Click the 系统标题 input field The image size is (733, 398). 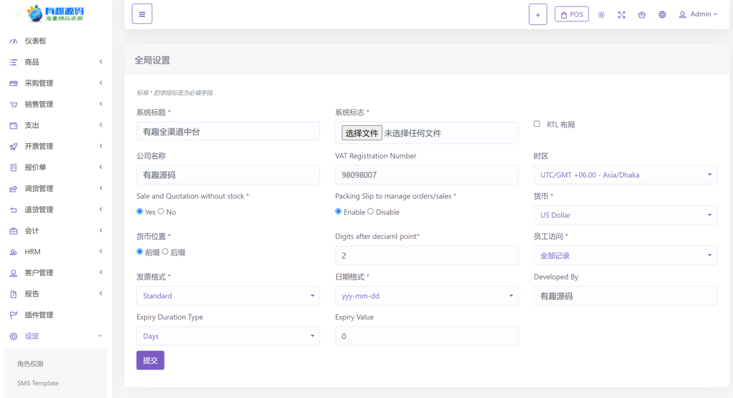(x=228, y=131)
